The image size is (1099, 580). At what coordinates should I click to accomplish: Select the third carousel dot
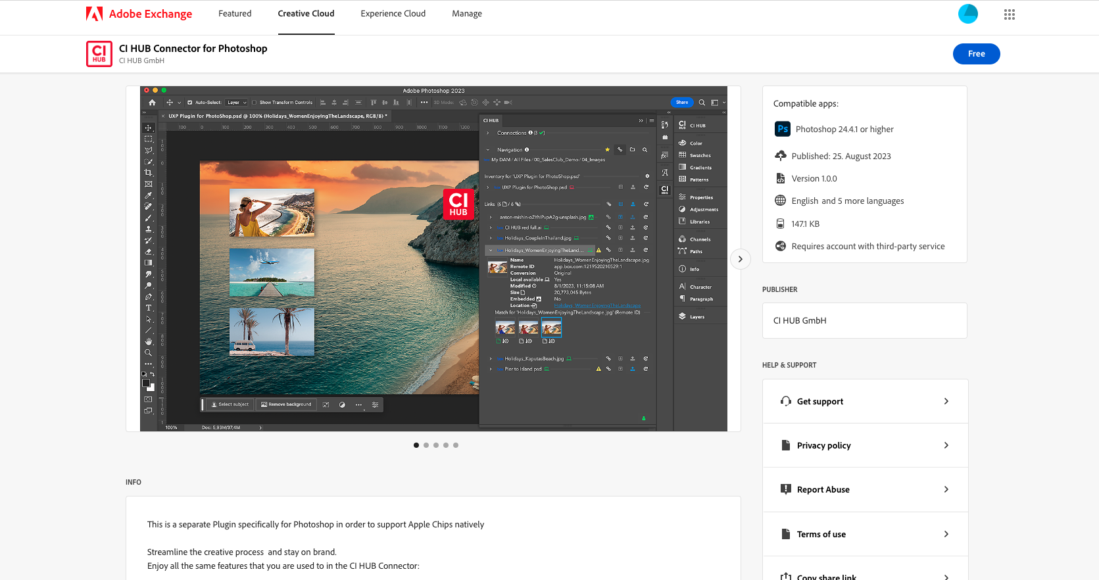pyautogui.click(x=436, y=445)
